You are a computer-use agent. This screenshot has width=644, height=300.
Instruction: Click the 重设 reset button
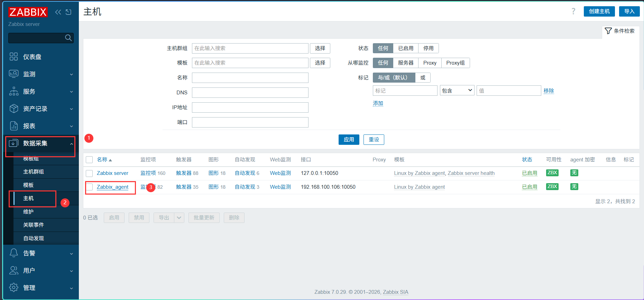coord(374,140)
